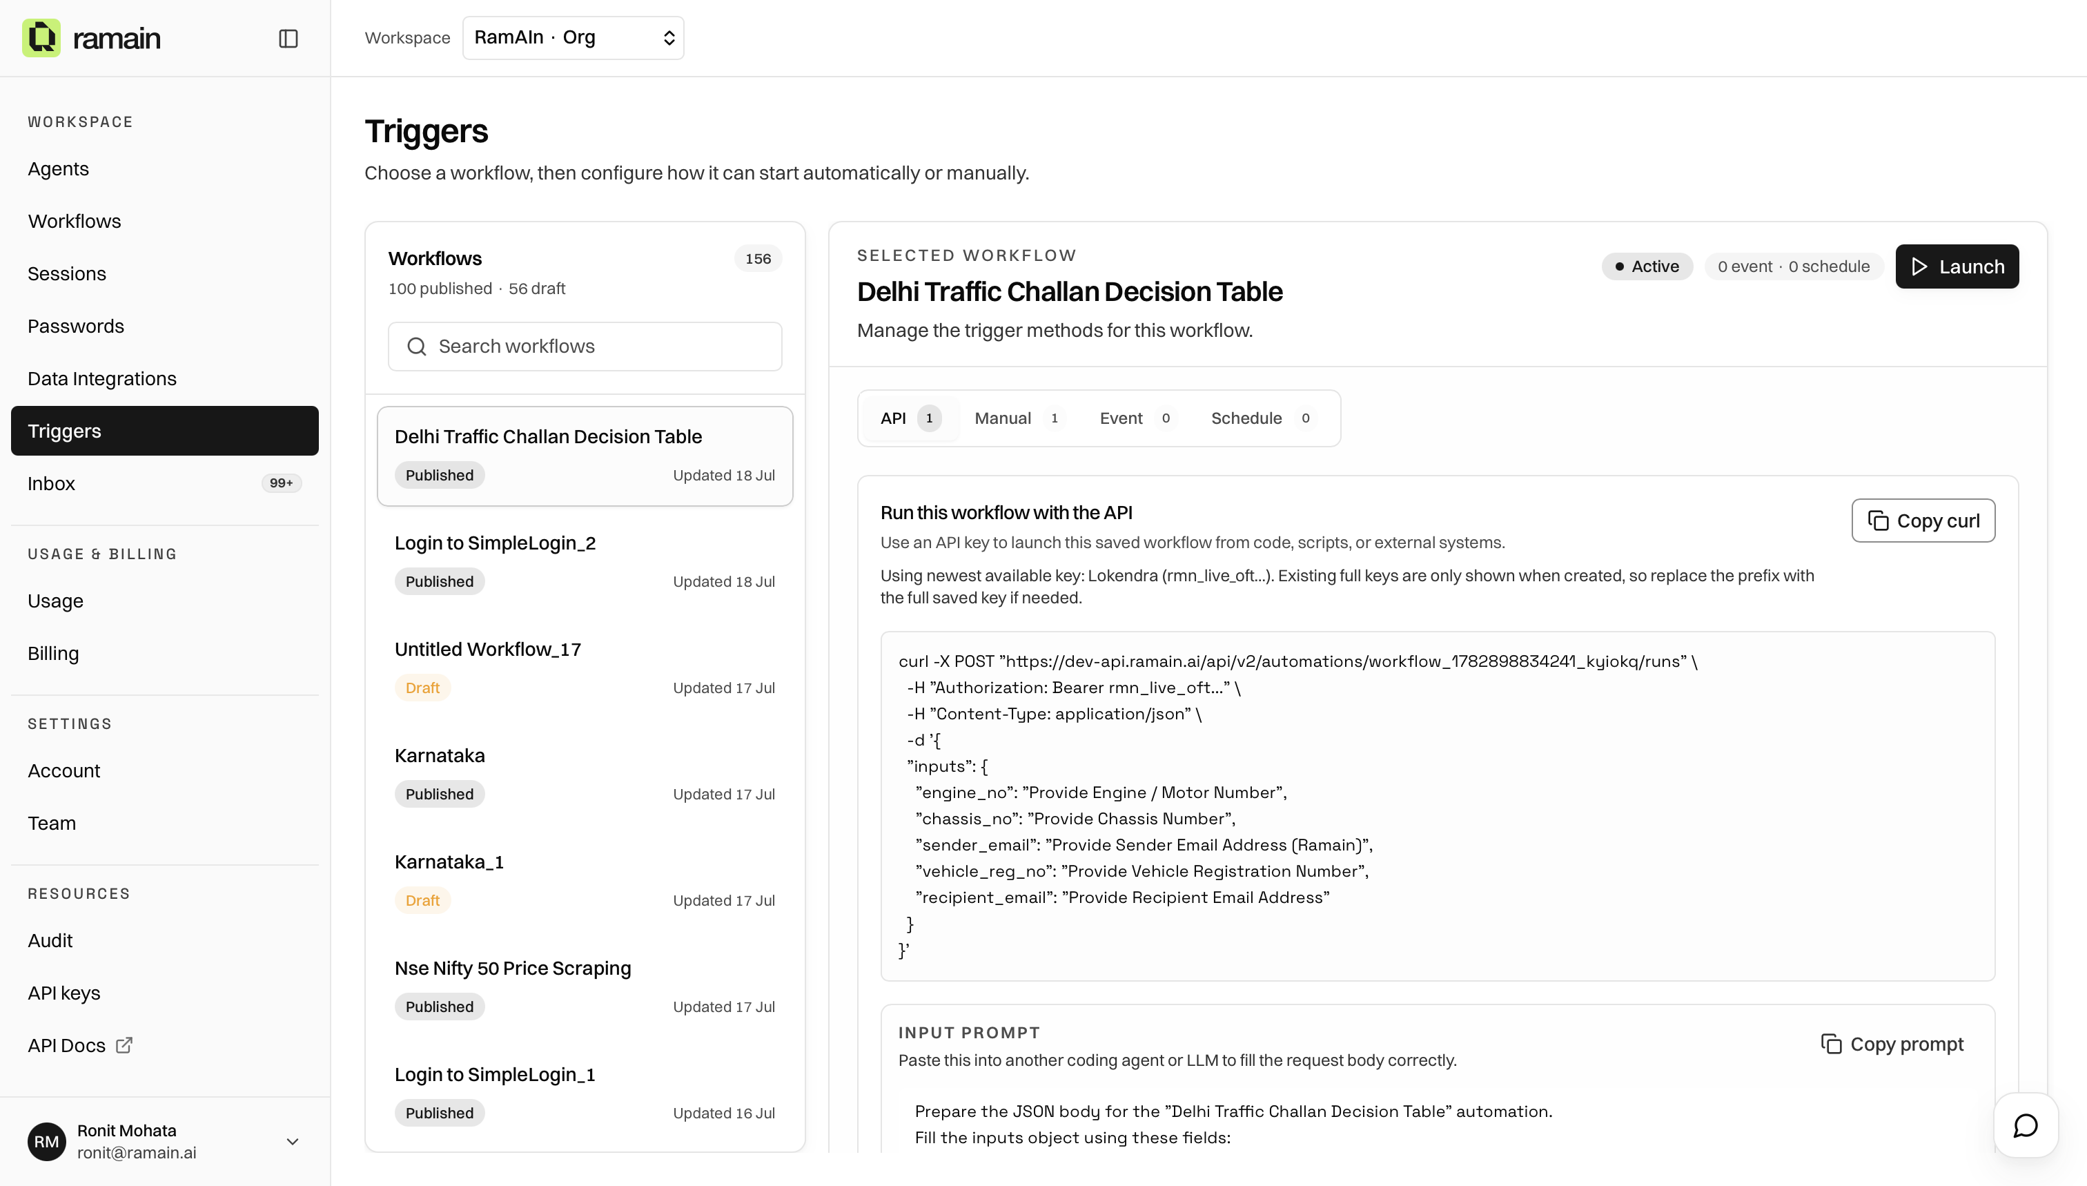
Task: Launch the selected workflow
Action: tap(1957, 266)
